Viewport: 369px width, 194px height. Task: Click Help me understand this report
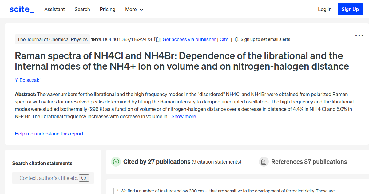49,134
